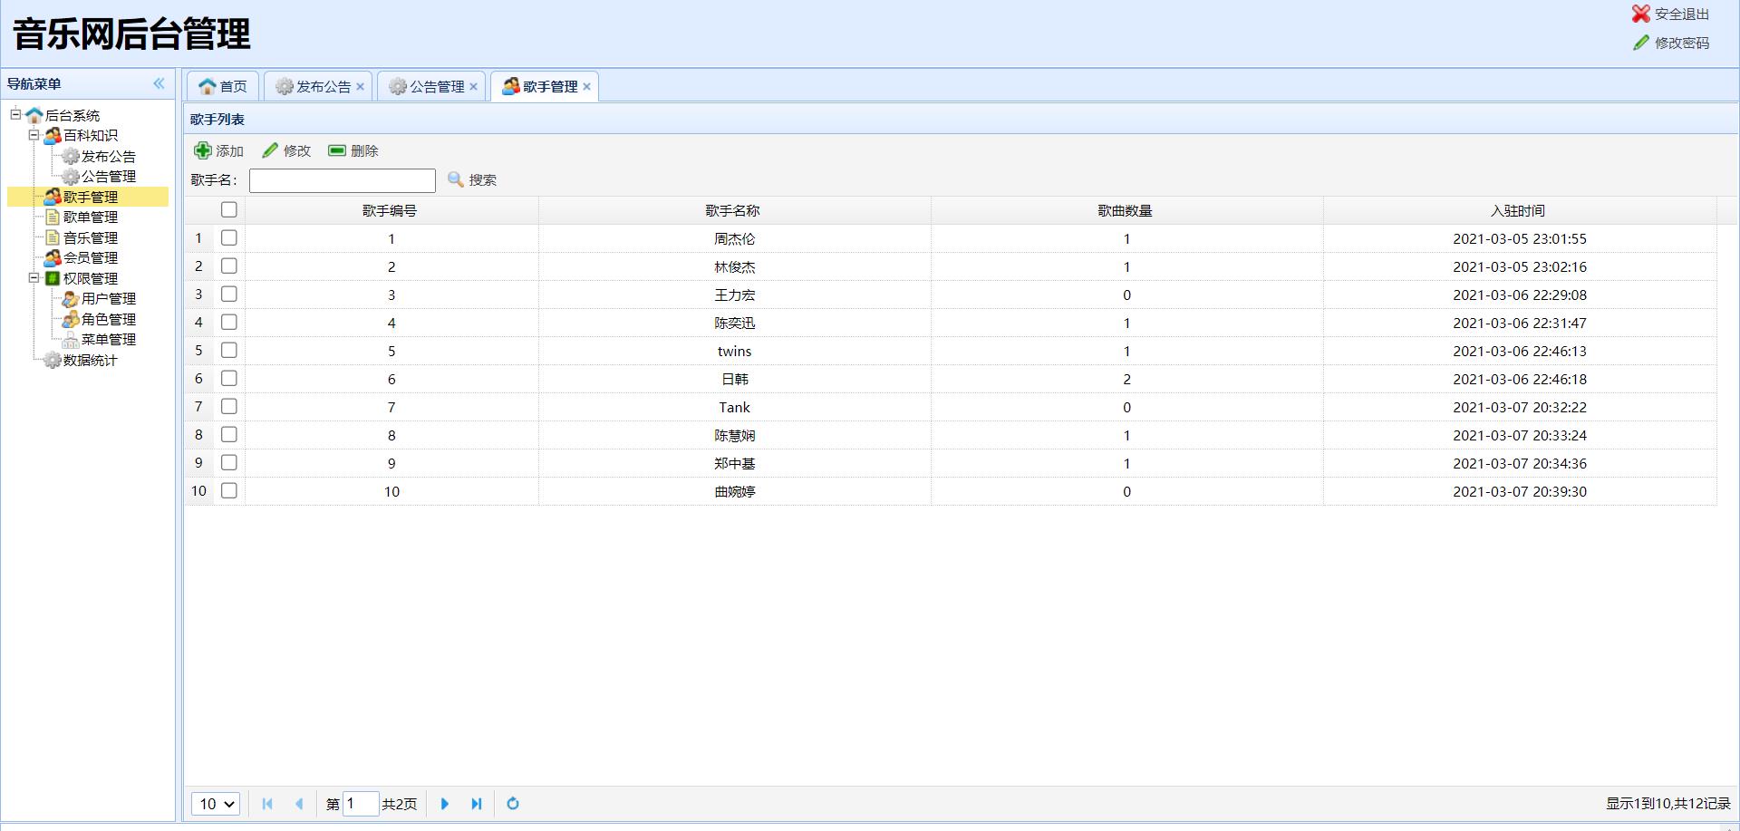Click the icon beside 歌单管理 in tree
This screenshot has width=1740, height=831.
click(x=53, y=217)
